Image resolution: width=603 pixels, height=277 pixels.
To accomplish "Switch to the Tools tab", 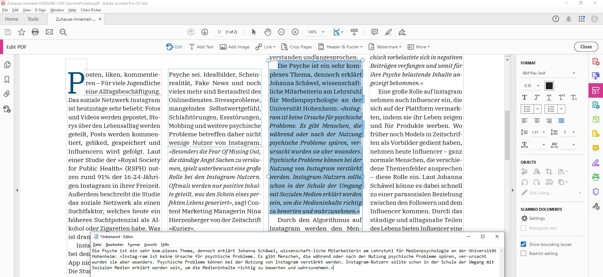I will [33, 19].
